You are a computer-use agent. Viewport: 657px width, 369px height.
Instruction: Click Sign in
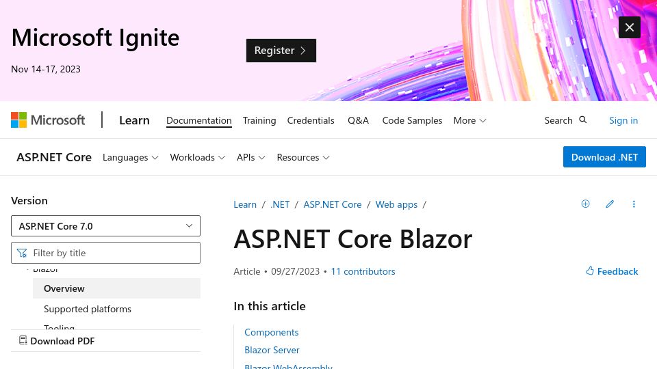click(x=623, y=120)
